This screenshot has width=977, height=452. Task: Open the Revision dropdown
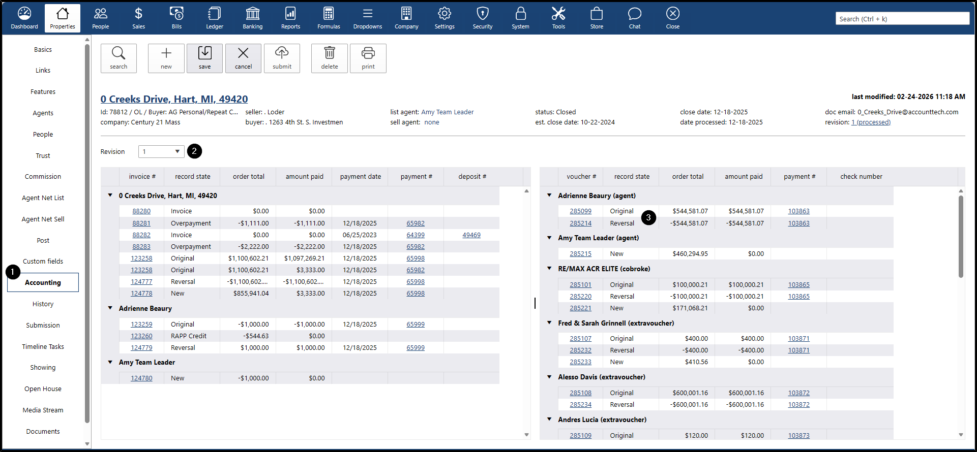[161, 151]
